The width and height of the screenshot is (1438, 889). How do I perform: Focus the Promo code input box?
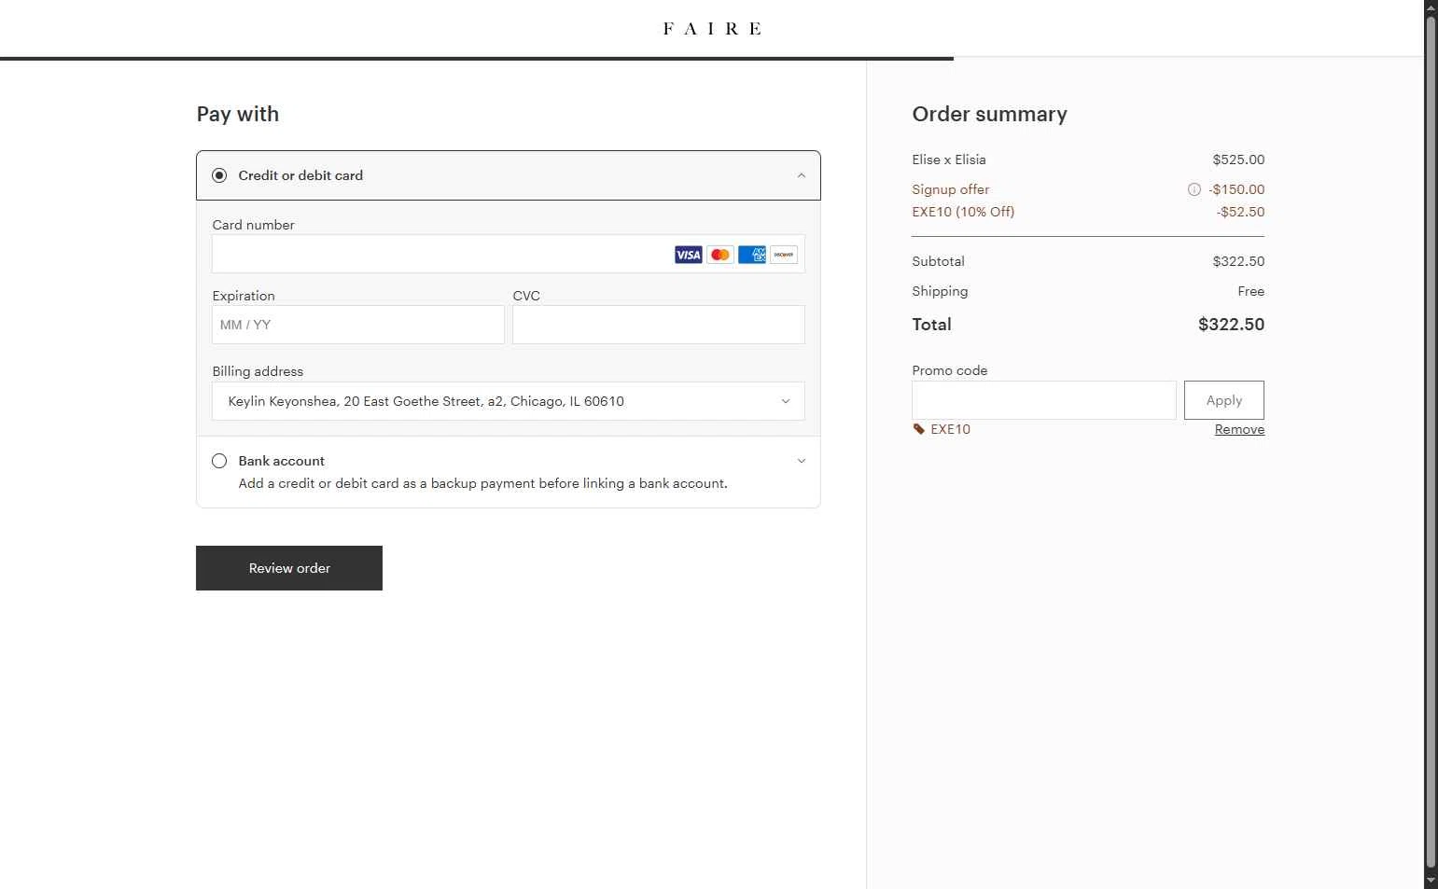click(1043, 400)
